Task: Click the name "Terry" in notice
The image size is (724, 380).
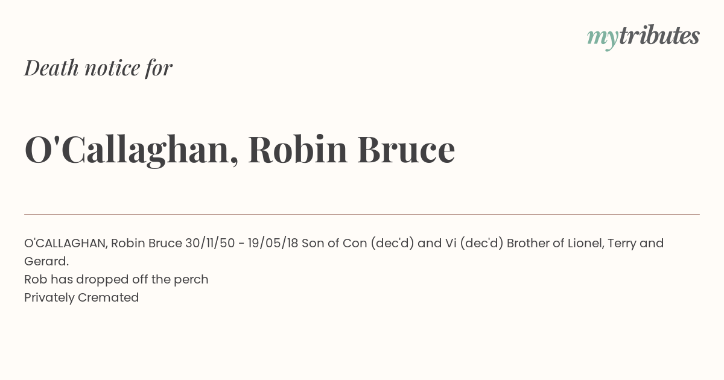Action: 621,244
